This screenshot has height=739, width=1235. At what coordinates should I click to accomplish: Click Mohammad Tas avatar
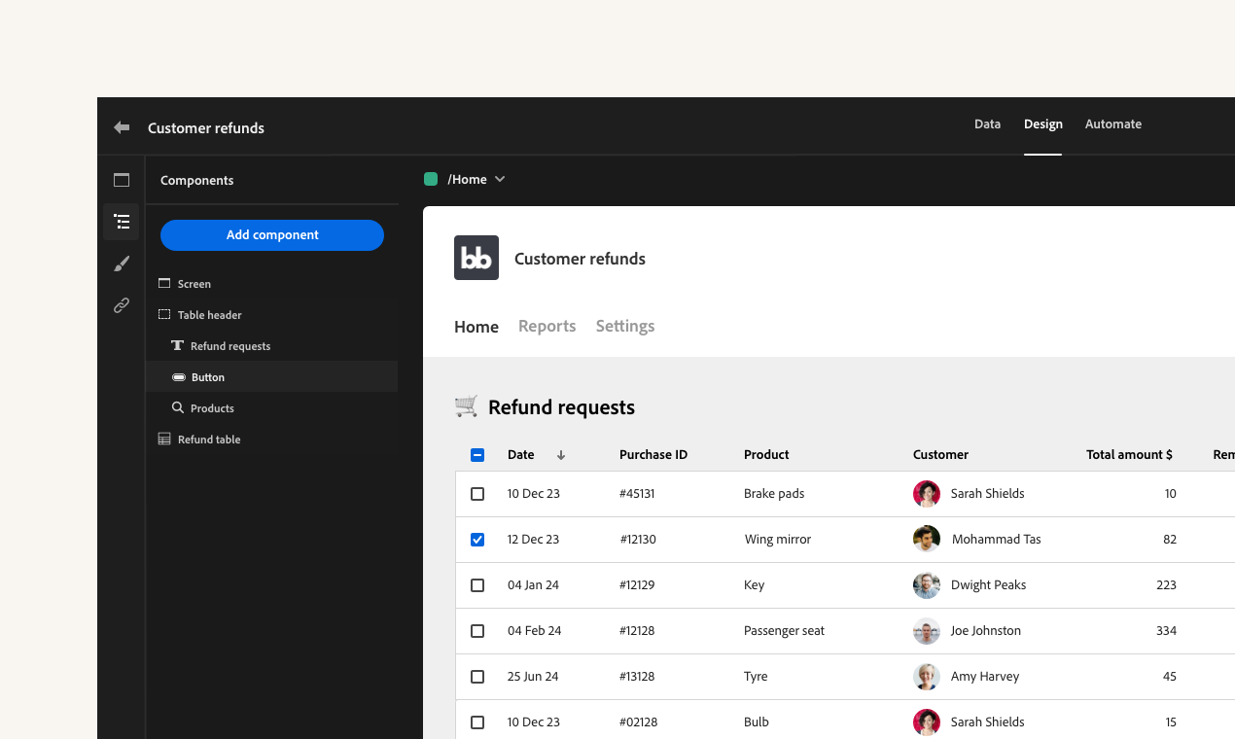[927, 540]
